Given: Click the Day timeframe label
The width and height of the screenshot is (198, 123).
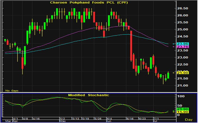Looking at the screenshot, I should [x=189, y=120].
